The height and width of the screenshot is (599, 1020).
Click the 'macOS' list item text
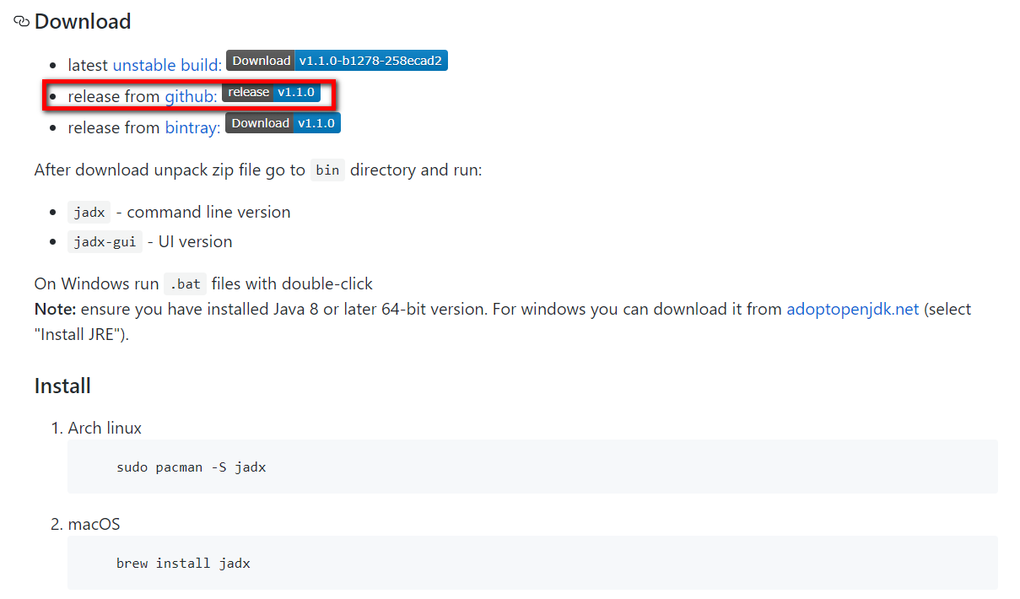tap(94, 525)
